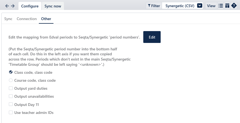240x123 pixels.
Task: Expand the Synergetic (CSV) dropdown arrow
Action: [200, 6]
